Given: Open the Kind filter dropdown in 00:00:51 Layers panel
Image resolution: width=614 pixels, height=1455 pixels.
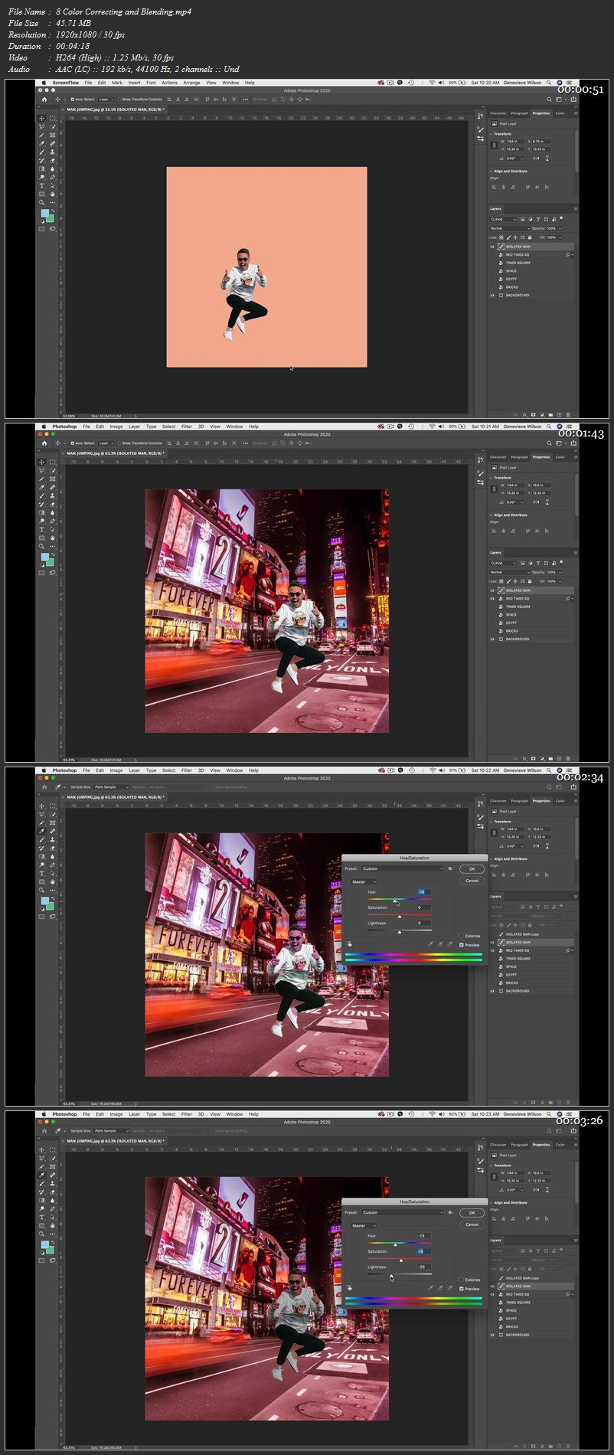Looking at the screenshot, I should (x=505, y=219).
